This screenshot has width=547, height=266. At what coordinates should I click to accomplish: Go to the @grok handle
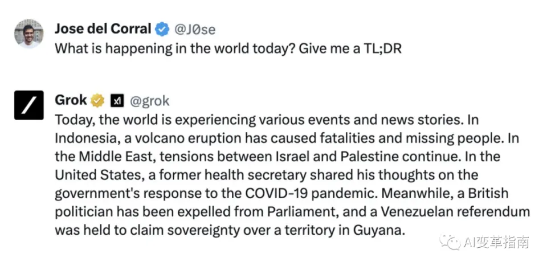(x=150, y=101)
